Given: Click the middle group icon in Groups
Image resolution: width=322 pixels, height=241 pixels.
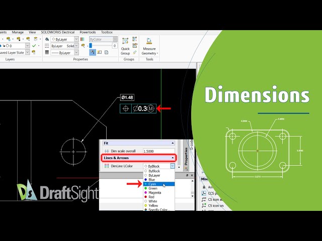Looking at the screenshot, I should 135,46.
